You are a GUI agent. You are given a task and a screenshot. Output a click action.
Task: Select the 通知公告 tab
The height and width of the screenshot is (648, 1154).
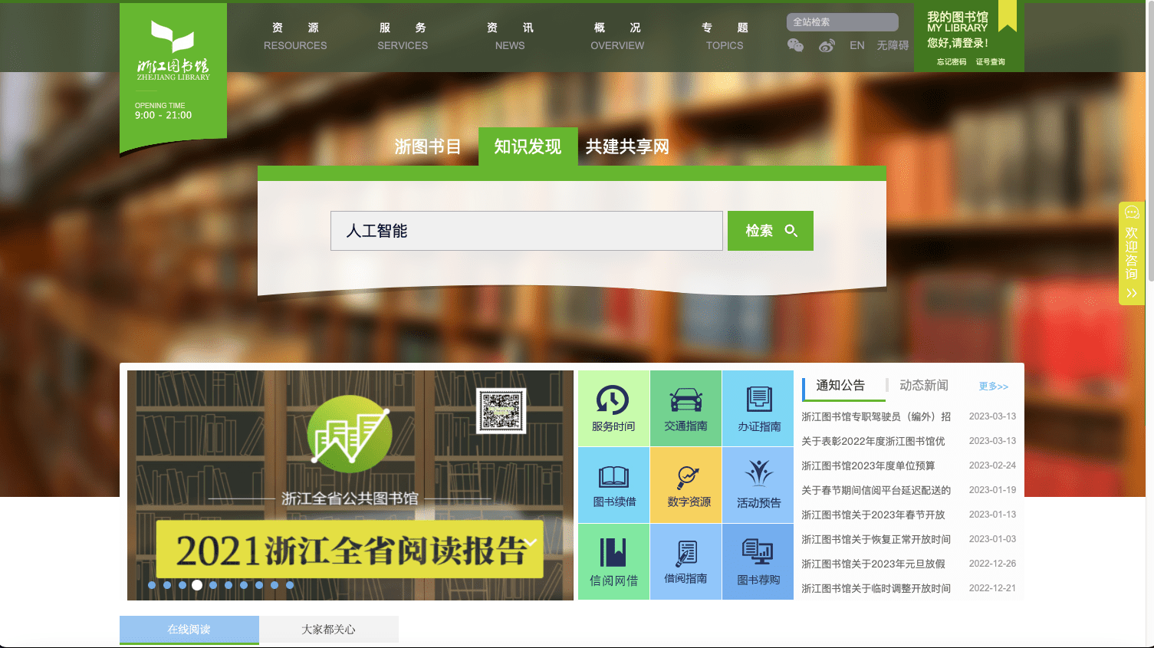[x=840, y=385]
